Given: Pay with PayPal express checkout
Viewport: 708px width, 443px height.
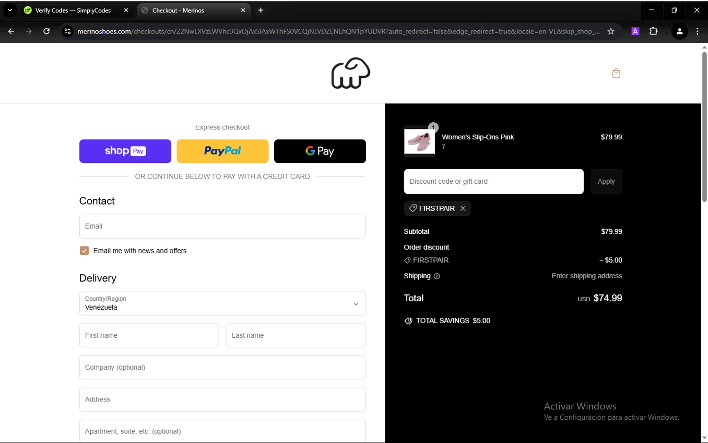Looking at the screenshot, I should tap(222, 151).
